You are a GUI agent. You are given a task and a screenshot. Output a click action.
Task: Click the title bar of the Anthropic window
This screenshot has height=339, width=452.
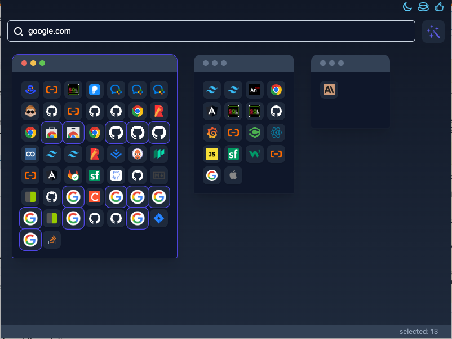point(351,63)
